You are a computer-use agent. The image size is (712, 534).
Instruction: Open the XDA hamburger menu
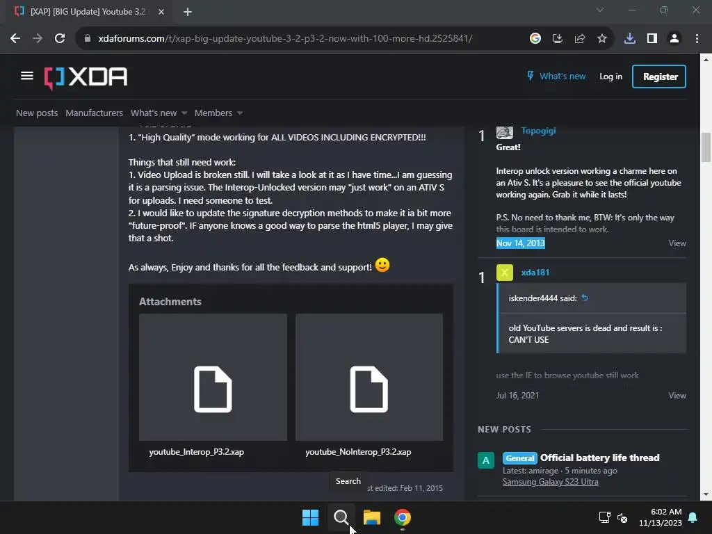pyautogui.click(x=27, y=76)
